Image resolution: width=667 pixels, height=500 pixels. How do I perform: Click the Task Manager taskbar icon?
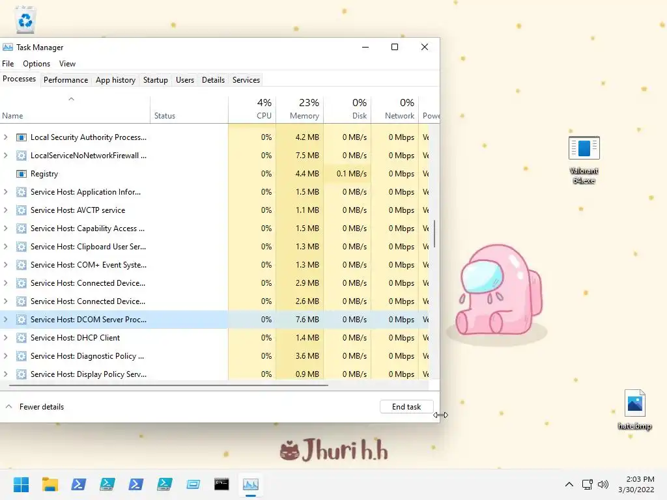pos(251,484)
